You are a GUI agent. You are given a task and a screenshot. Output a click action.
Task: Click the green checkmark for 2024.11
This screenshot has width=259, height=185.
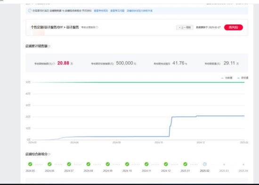coord(146,164)
